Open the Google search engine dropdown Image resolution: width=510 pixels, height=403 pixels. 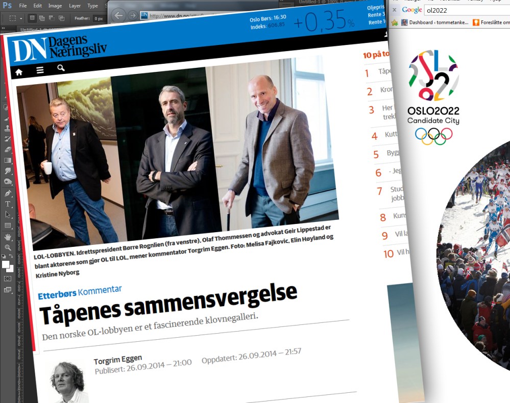411,10
